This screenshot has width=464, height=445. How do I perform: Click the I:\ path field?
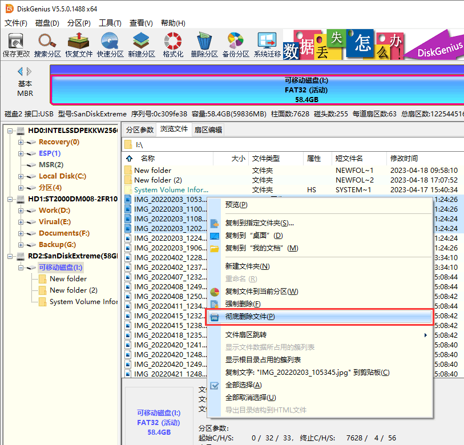point(293,145)
